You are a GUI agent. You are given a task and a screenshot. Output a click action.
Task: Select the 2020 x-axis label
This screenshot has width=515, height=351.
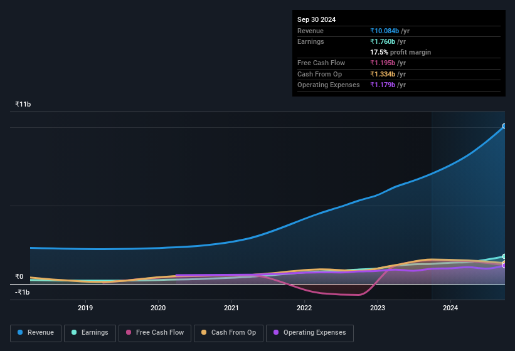[158, 308]
